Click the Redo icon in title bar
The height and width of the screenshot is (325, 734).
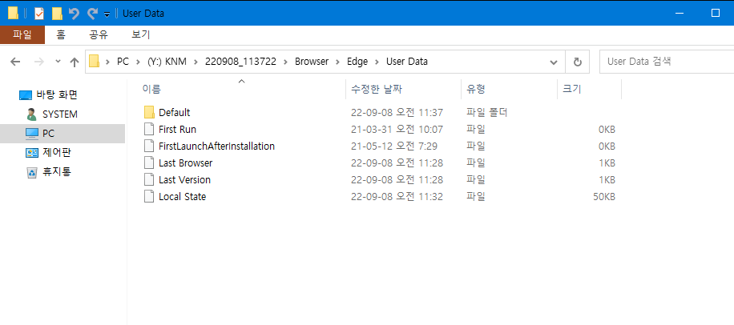(91, 14)
